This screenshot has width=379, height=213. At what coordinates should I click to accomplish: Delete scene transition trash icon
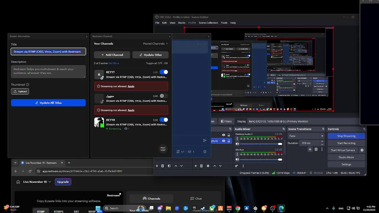(x=316, y=149)
